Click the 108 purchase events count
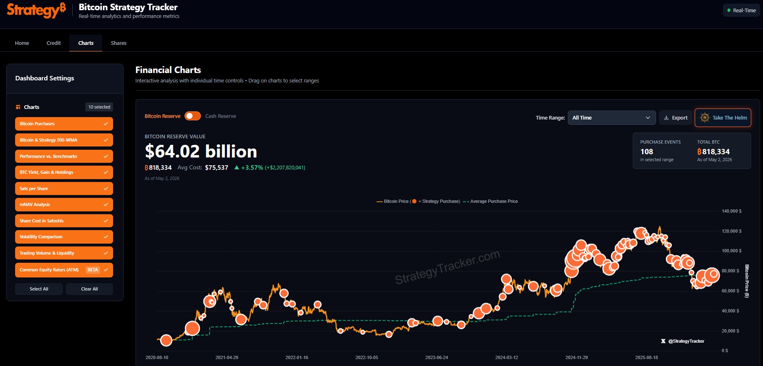The height and width of the screenshot is (366, 763). [x=647, y=152]
